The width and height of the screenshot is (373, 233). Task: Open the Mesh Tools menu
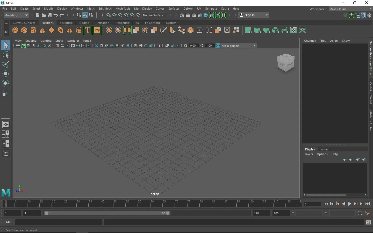tap(123, 9)
